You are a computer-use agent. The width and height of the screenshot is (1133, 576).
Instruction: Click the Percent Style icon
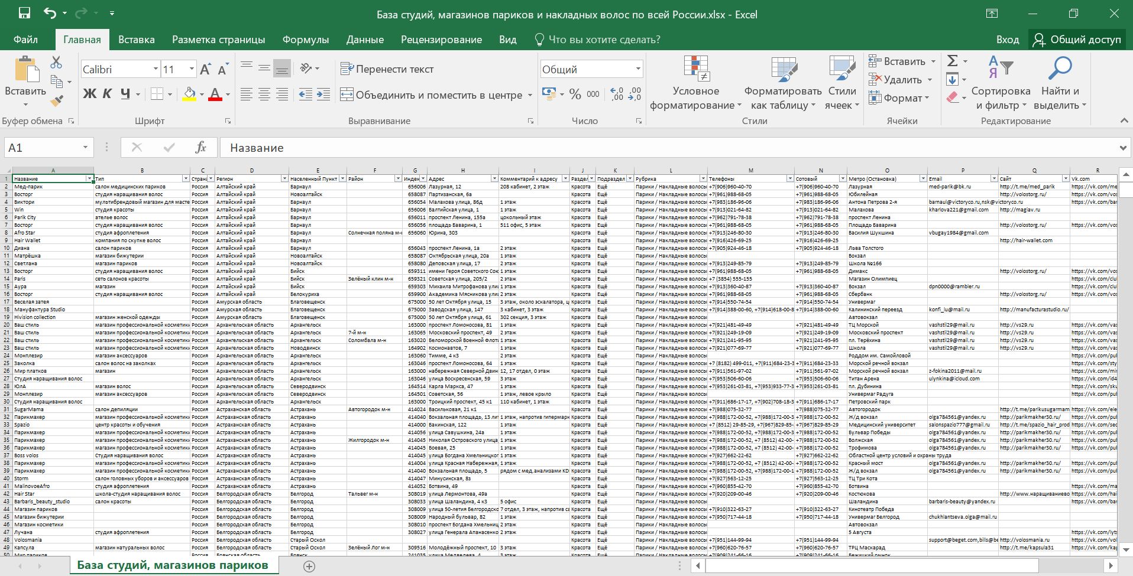tap(575, 95)
